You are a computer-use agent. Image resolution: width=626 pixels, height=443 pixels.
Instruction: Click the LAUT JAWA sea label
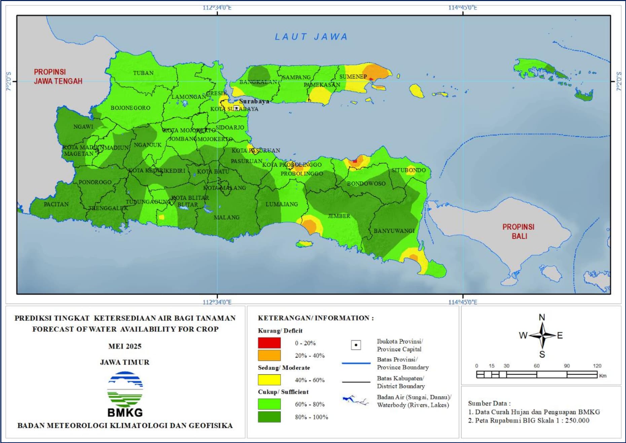(x=311, y=37)
